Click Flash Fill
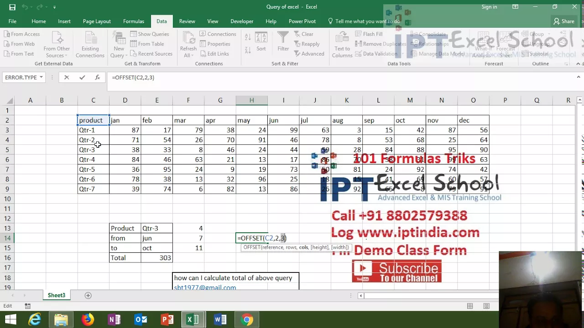 click(x=369, y=34)
